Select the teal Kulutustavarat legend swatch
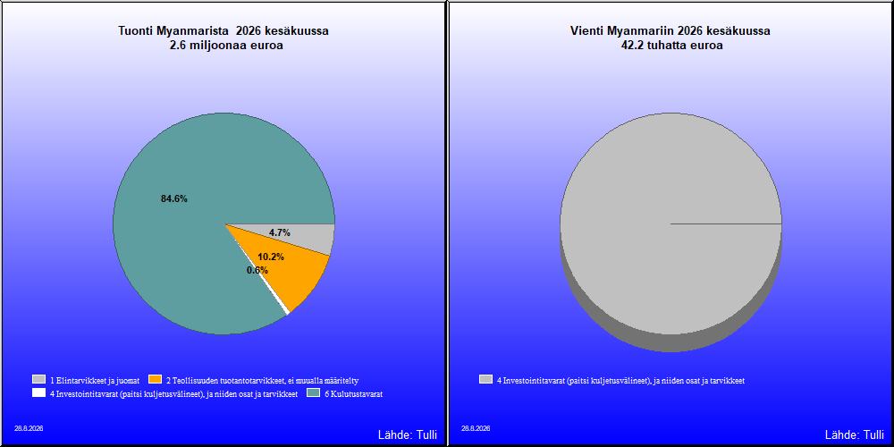Image resolution: width=894 pixels, height=447 pixels. (x=313, y=392)
